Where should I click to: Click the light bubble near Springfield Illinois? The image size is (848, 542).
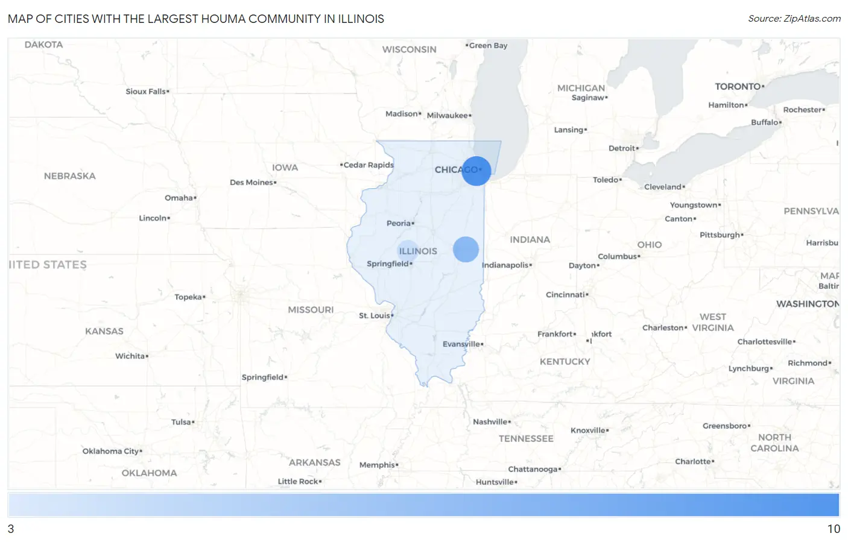point(408,251)
